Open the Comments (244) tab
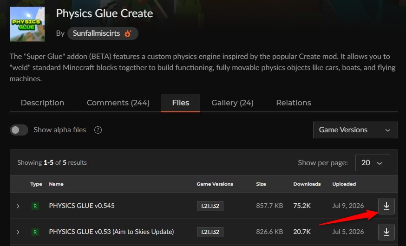 (118, 103)
